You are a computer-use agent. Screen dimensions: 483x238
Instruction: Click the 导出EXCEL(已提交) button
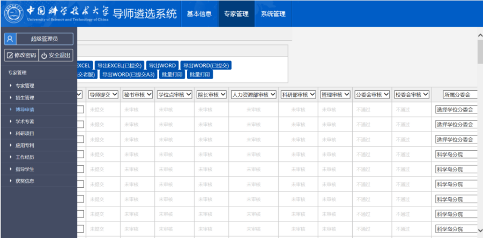click(x=120, y=65)
